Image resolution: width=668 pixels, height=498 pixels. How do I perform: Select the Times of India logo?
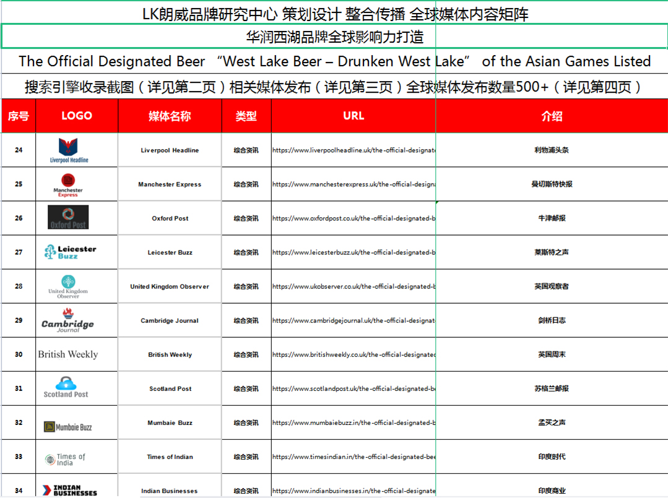click(65, 459)
